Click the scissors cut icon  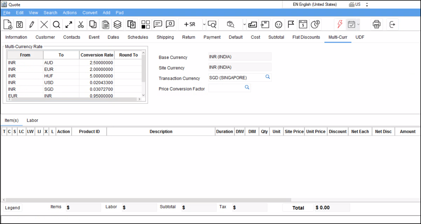click(x=81, y=25)
